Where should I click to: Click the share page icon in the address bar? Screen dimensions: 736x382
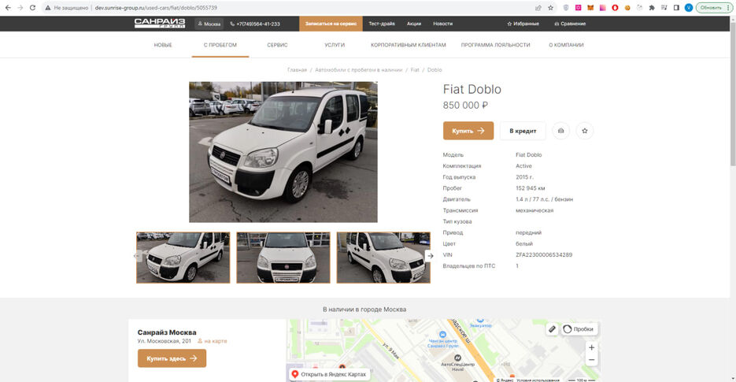tap(538, 8)
